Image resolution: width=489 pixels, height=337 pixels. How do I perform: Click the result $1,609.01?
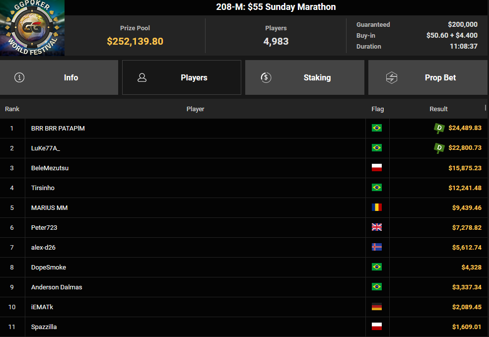pyautogui.click(x=467, y=327)
